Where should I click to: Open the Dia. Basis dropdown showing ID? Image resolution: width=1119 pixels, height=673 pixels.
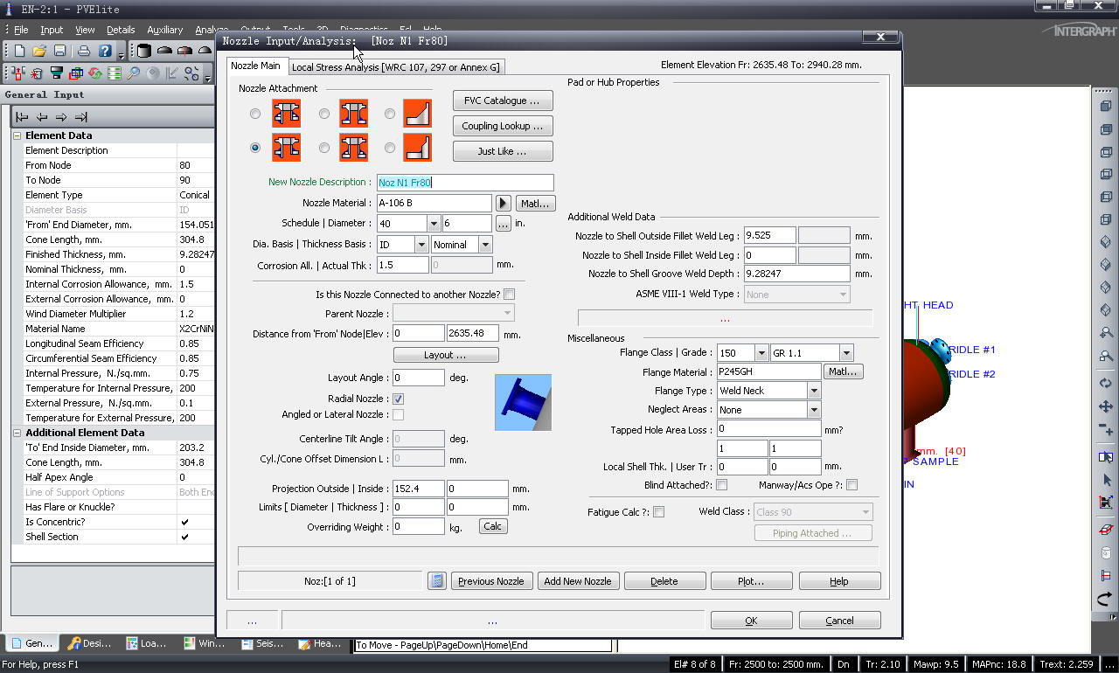(x=421, y=245)
